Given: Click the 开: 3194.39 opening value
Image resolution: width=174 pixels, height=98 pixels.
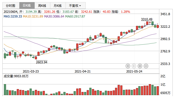Looking at the screenshot, I should coord(28,12).
